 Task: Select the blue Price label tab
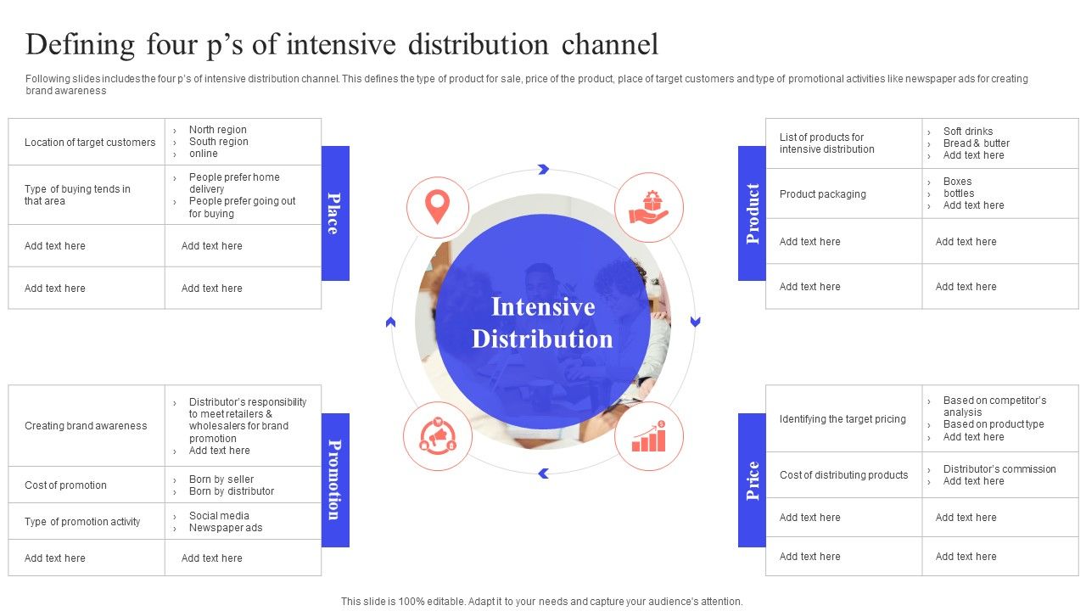coord(752,480)
